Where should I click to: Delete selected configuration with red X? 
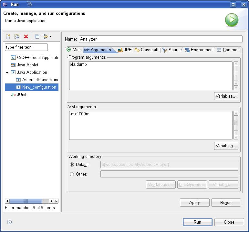(x=26, y=37)
